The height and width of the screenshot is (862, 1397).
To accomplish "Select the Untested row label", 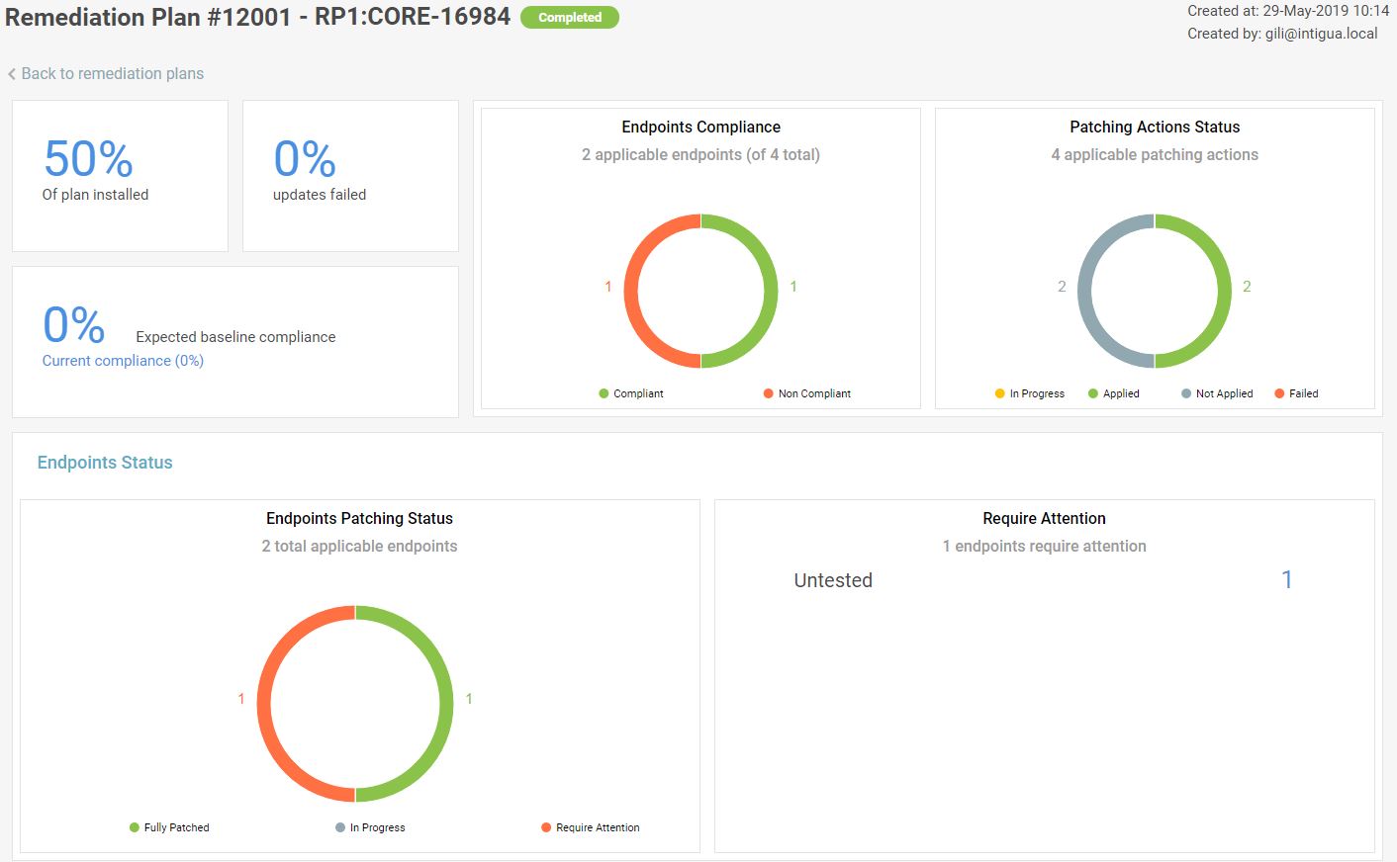I will [833, 580].
